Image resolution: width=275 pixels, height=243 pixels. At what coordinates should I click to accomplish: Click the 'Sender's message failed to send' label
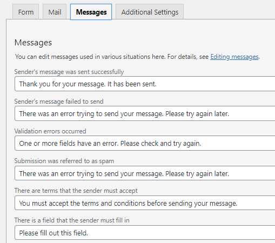[x=59, y=102]
